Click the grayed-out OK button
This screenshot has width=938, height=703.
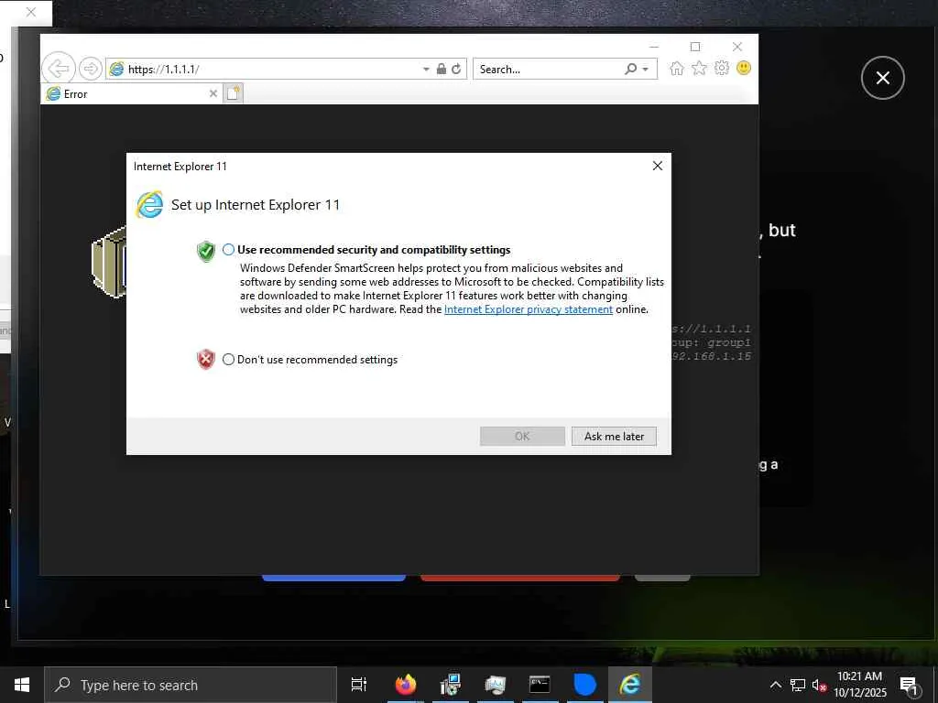click(x=522, y=437)
